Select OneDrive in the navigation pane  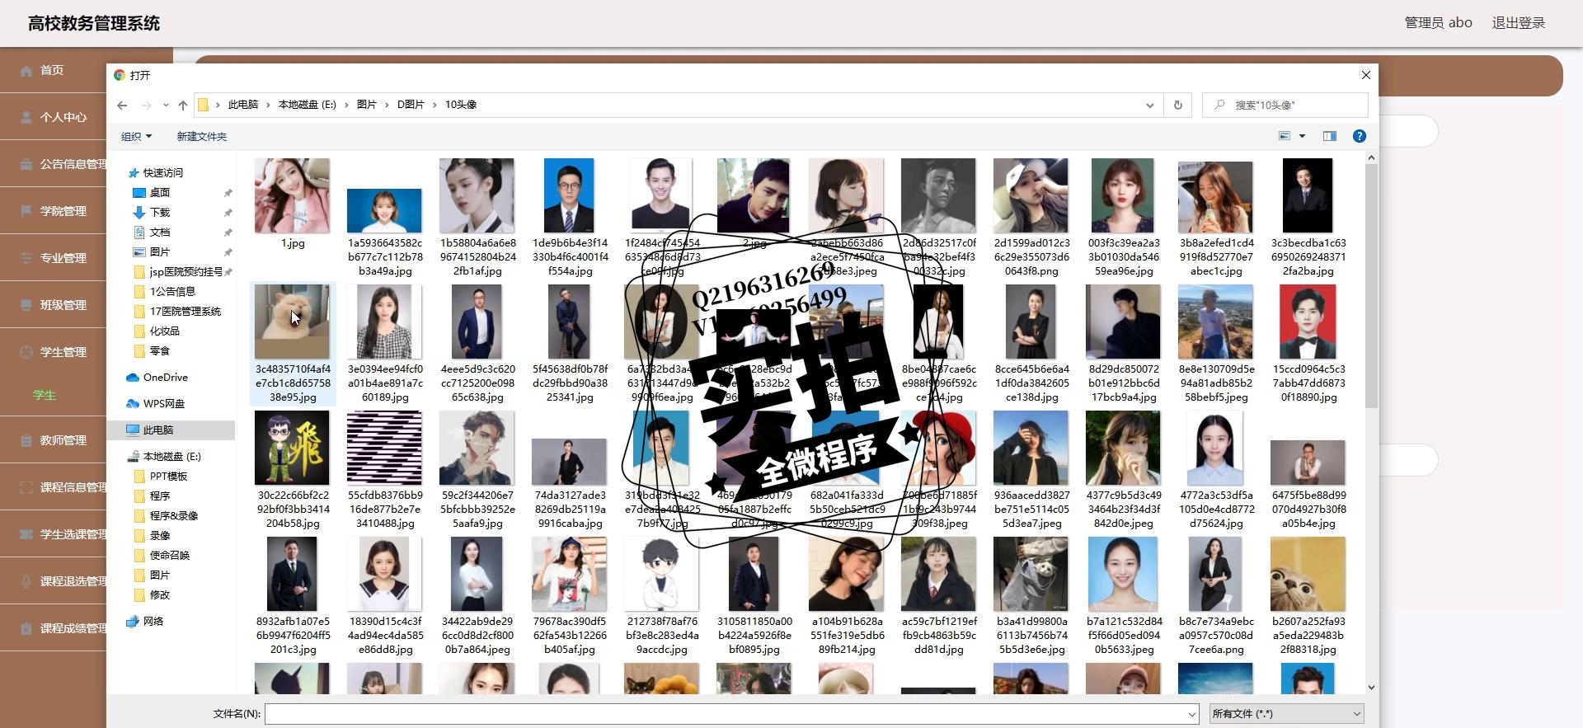pos(165,377)
